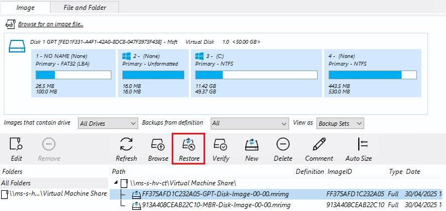
Task: Click the GPT-Disk-Image file icon
Action: [x=137, y=195]
